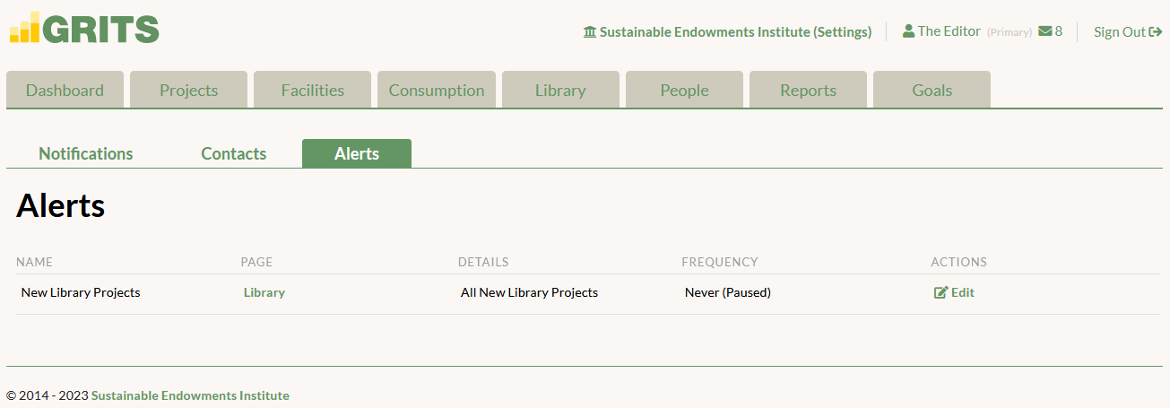
Task: Open Sustainable Endowments Institute footer link
Action: (x=190, y=395)
